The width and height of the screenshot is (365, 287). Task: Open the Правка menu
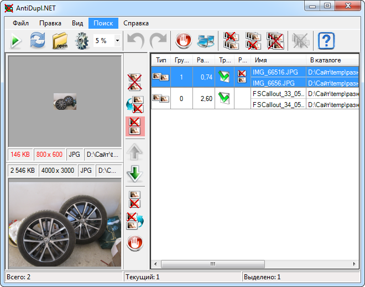point(50,23)
